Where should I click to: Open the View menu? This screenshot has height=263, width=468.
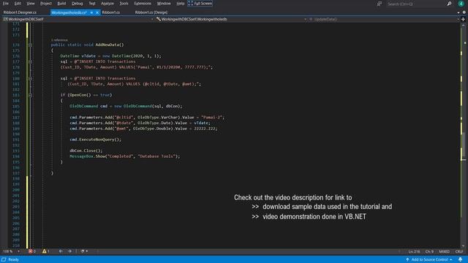point(31,4)
